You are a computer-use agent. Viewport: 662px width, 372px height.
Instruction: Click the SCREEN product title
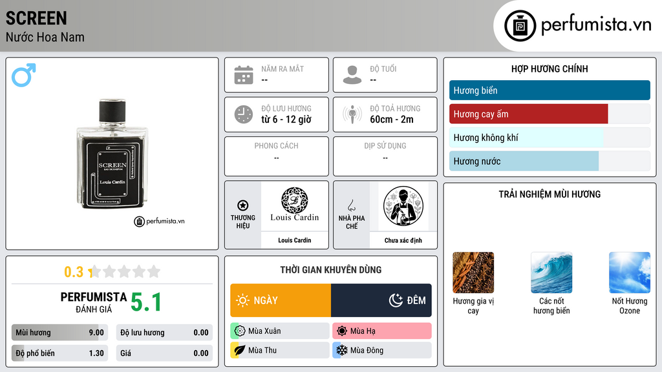[x=36, y=18]
